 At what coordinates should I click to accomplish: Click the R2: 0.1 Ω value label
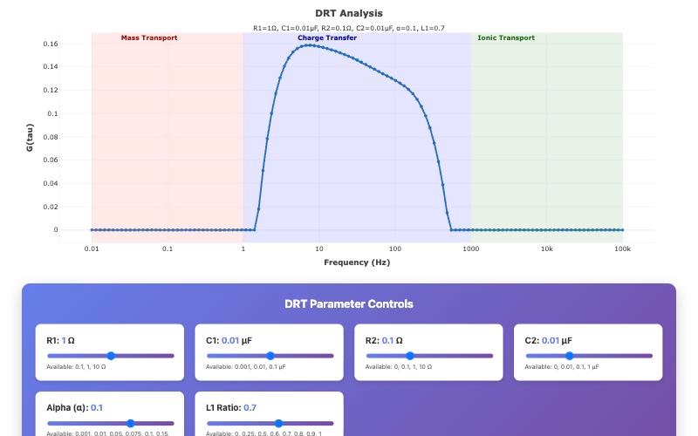click(x=384, y=340)
